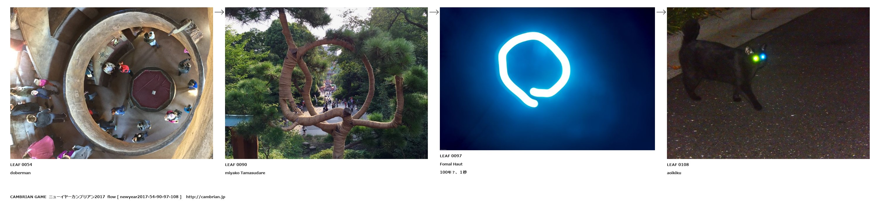
Task: Open the LEAF 0108 black cat photo
Action: (x=768, y=83)
